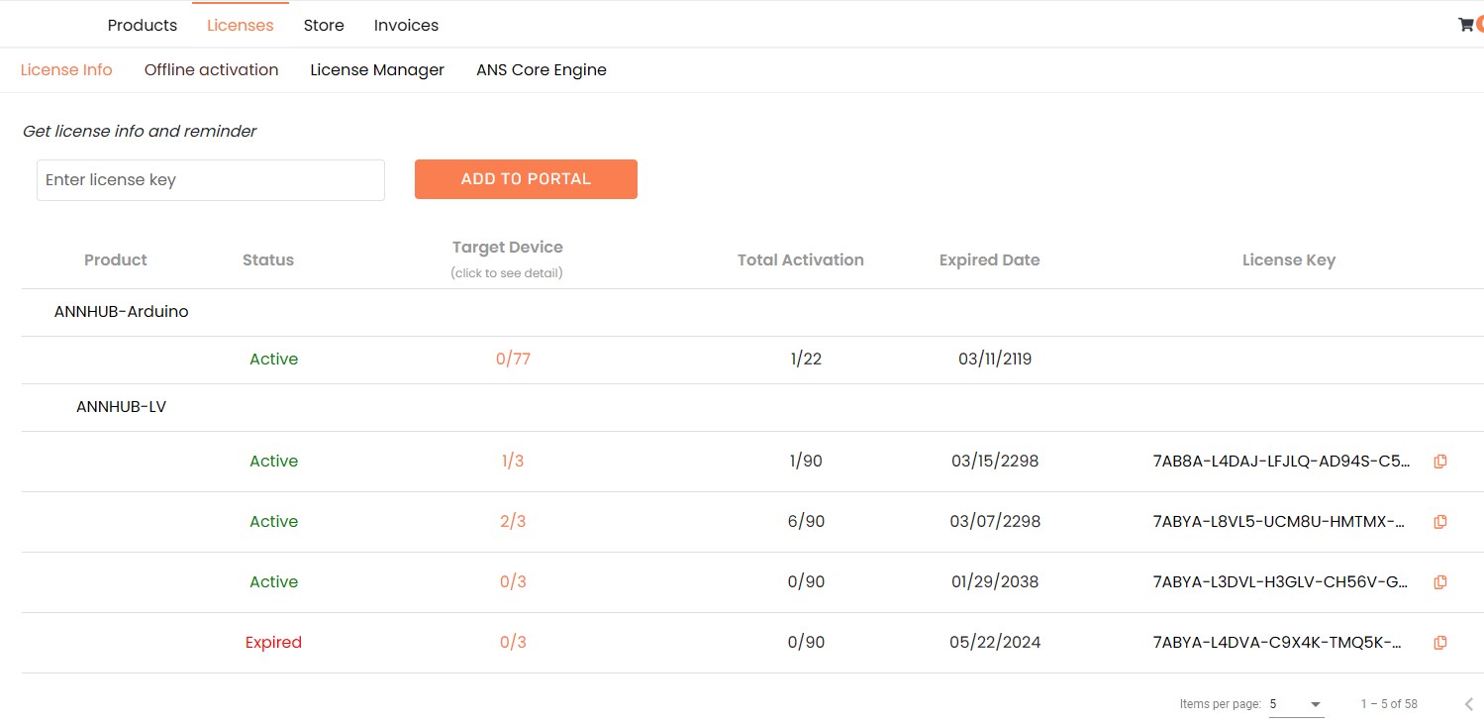View target device detail 1/3
Viewport: 1484px width, 724px height.
click(x=513, y=462)
